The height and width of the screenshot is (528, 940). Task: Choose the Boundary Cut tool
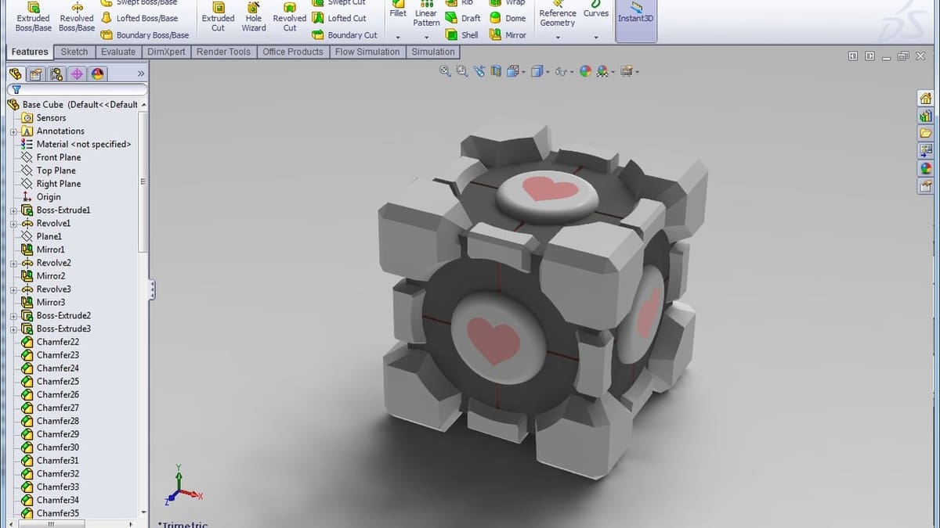[x=345, y=35]
